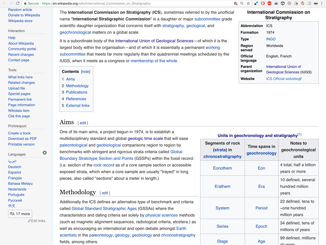The height and width of the screenshot is (245, 326).
Task: Jump to Aims in Contents
Action: pyautogui.click(x=70, y=79)
